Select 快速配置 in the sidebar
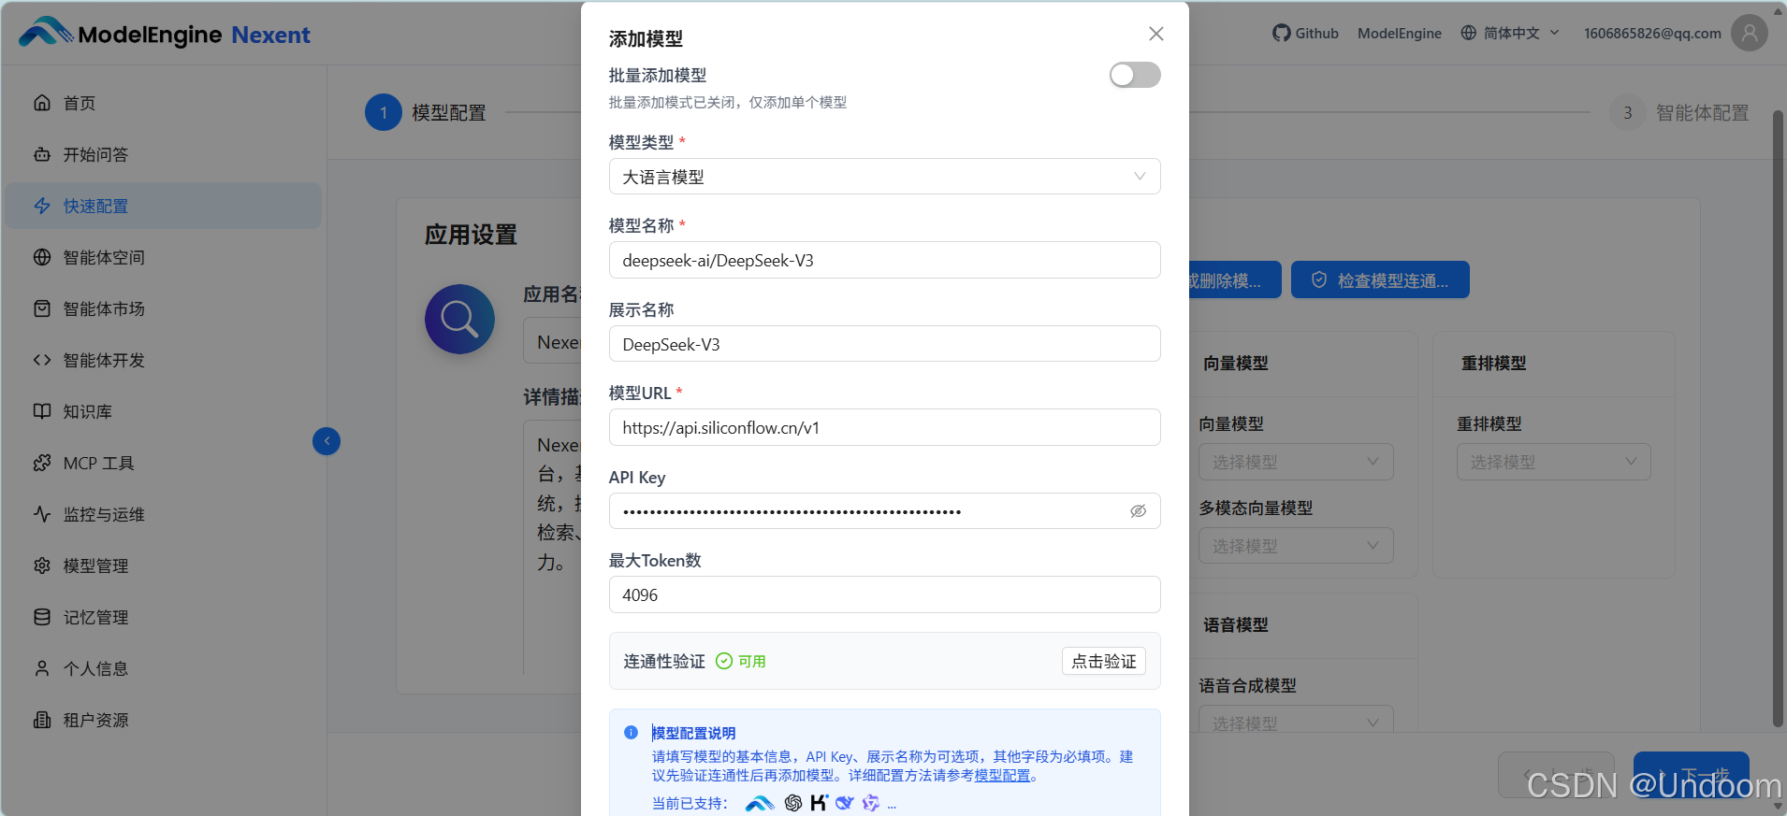 (163, 206)
